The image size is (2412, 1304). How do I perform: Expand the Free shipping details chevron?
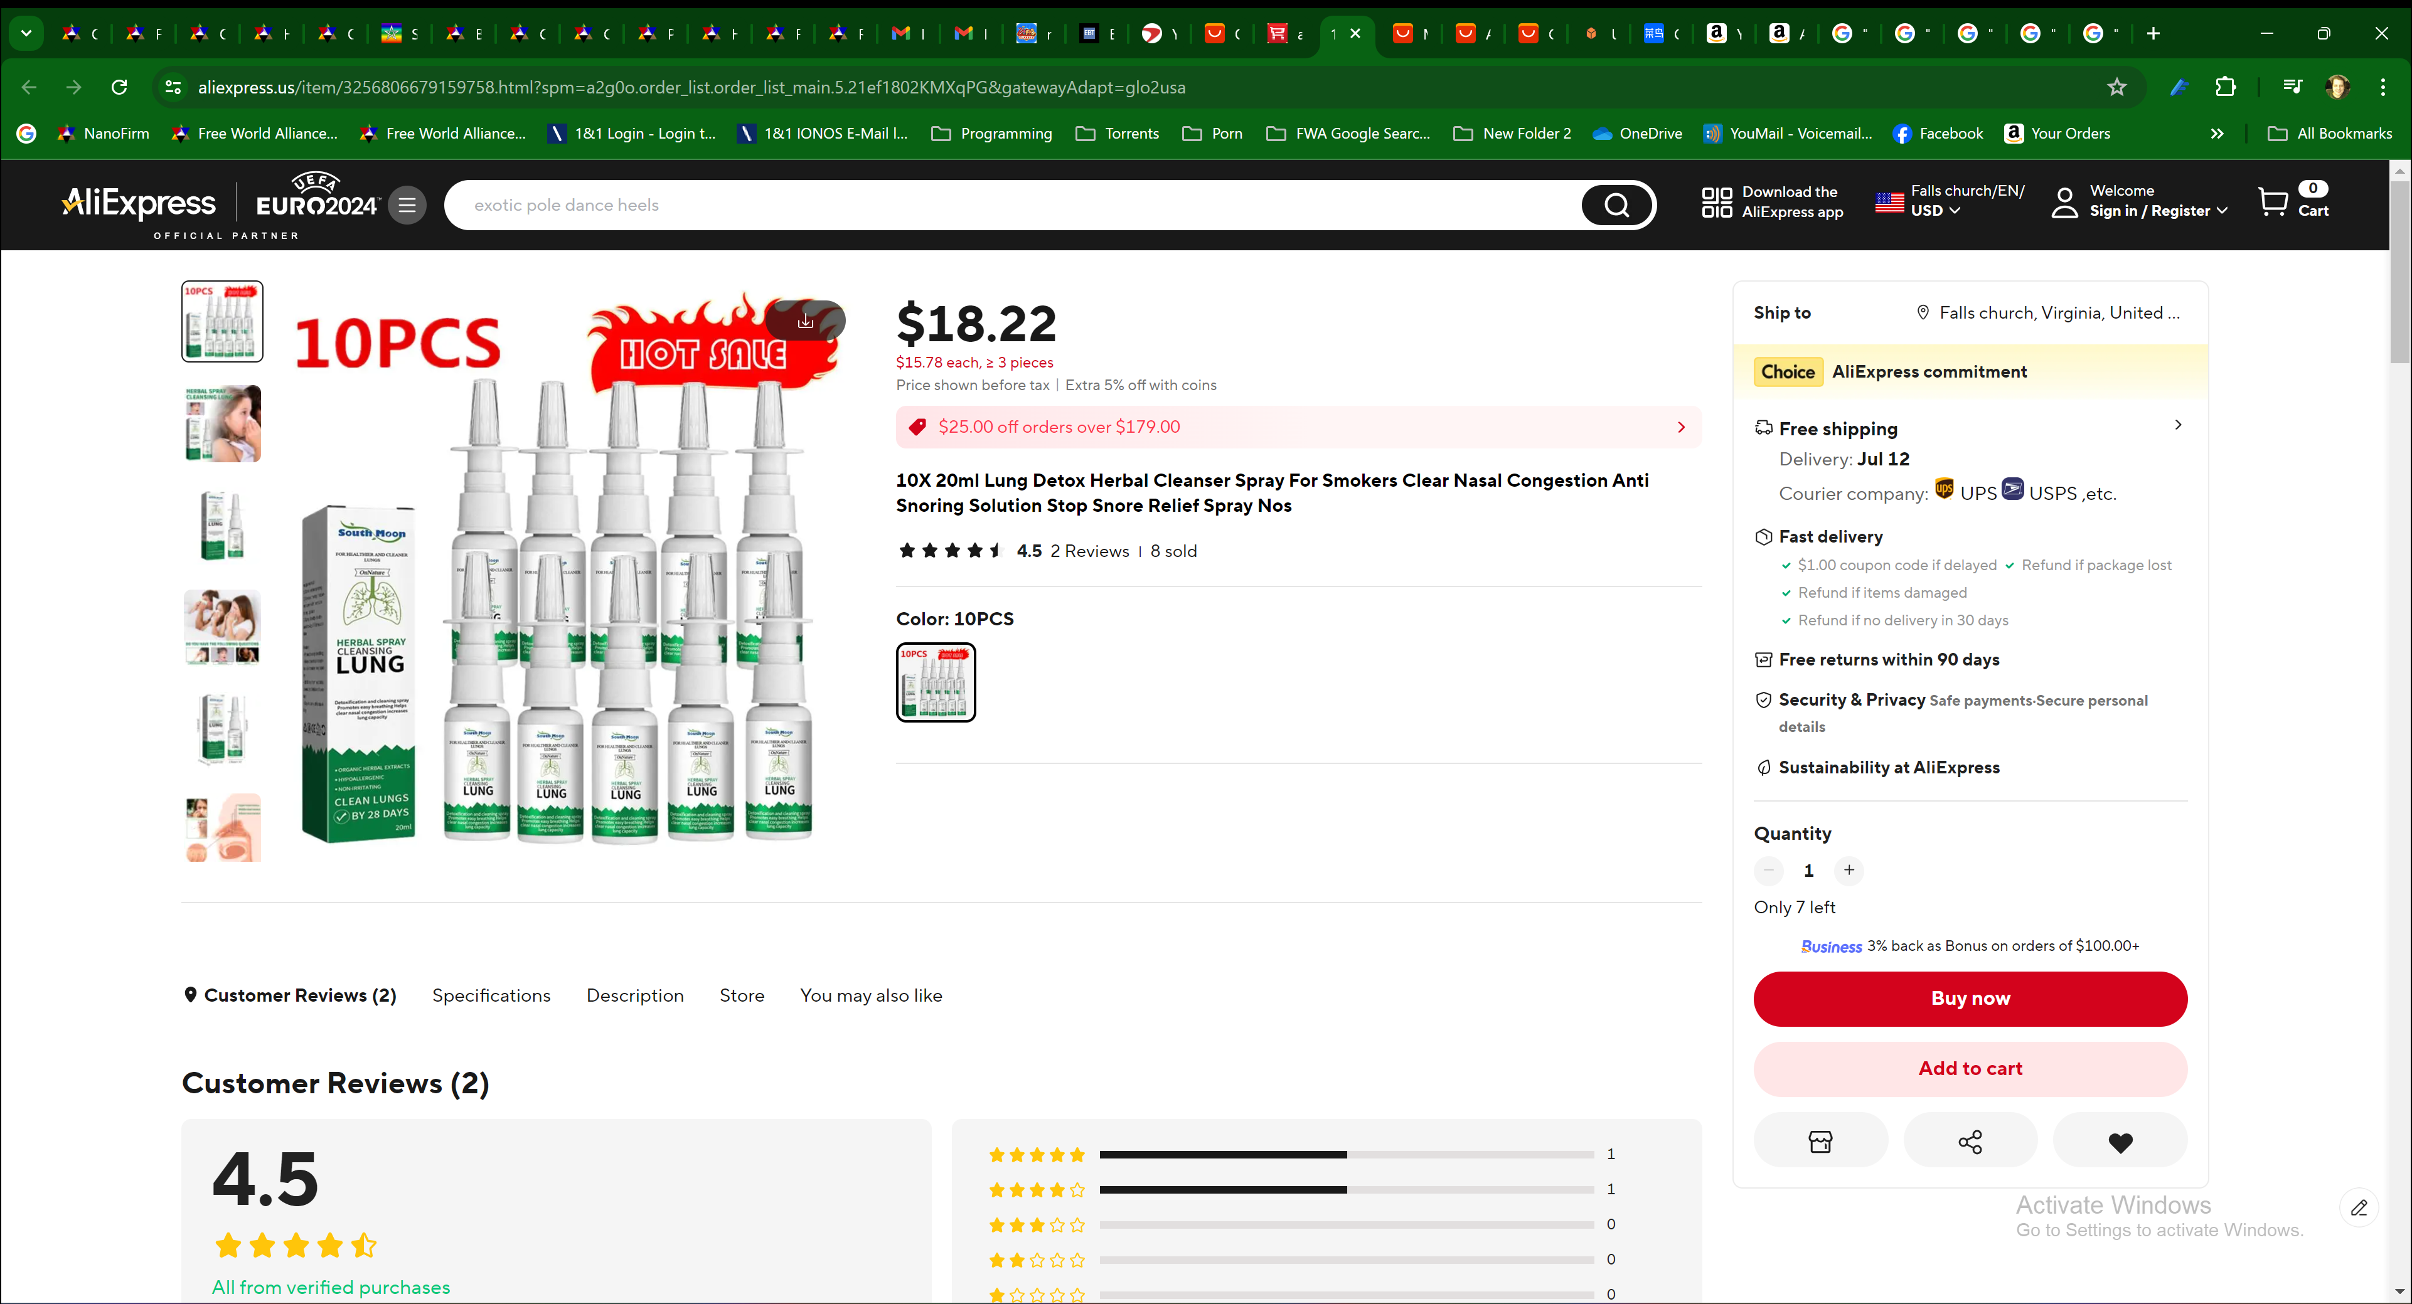(2178, 425)
